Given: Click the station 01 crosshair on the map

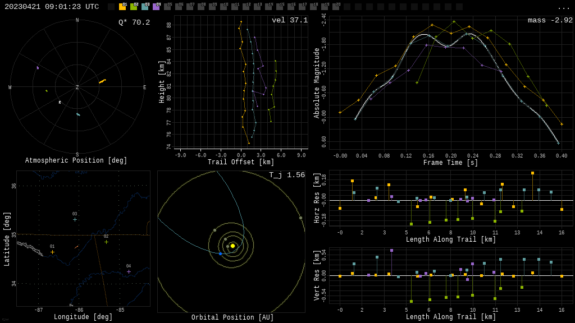Looking at the screenshot, I should [52, 252].
